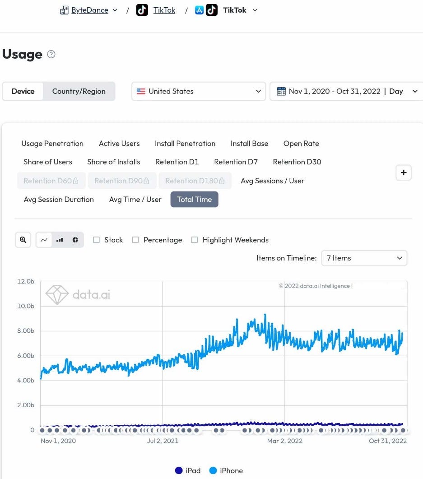Click the iPhone line's peak in early 2022
The width and height of the screenshot is (423, 479).
[265, 315]
